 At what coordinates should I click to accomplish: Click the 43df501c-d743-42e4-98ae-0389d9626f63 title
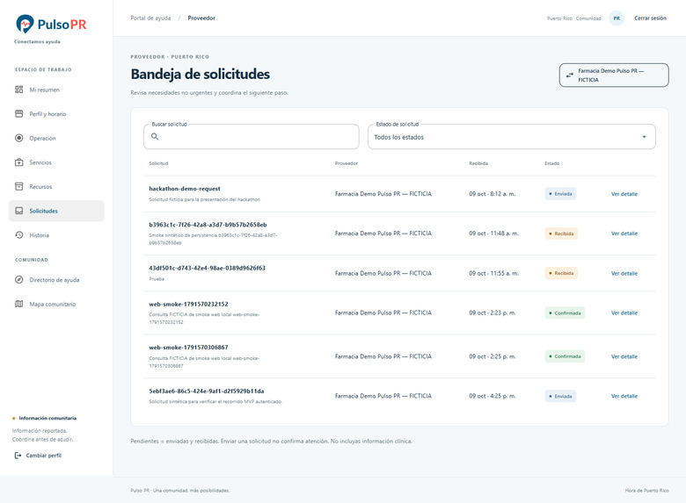click(x=207, y=268)
